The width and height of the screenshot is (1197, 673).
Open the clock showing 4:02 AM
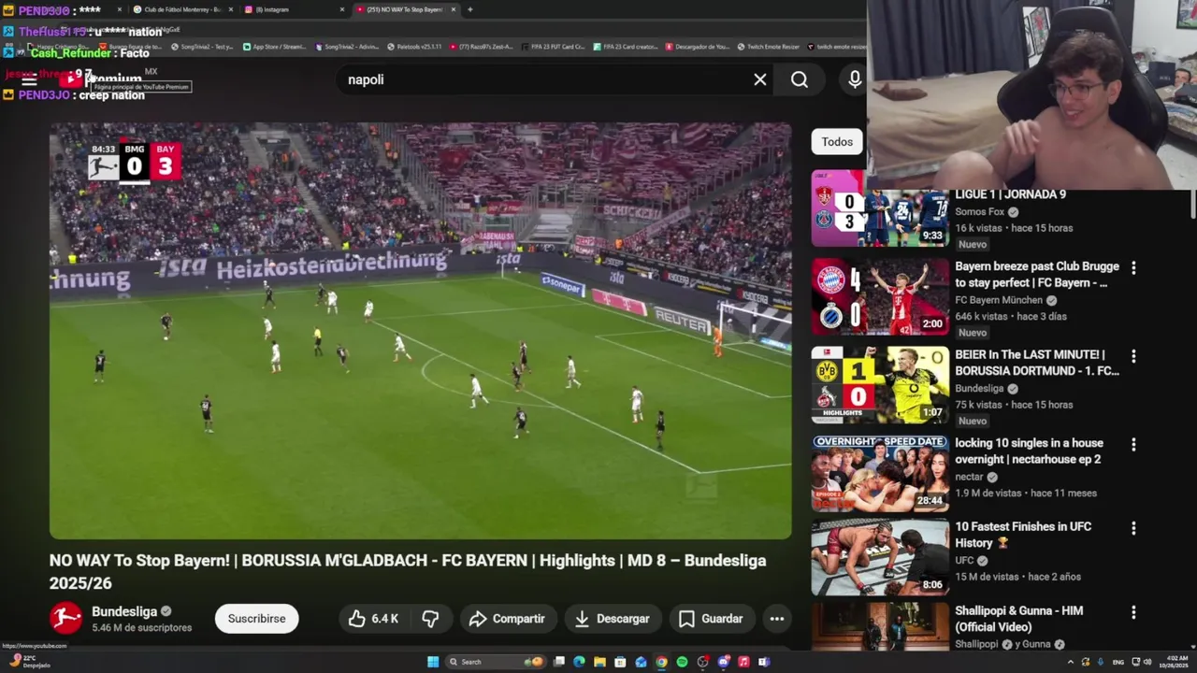point(1175,662)
